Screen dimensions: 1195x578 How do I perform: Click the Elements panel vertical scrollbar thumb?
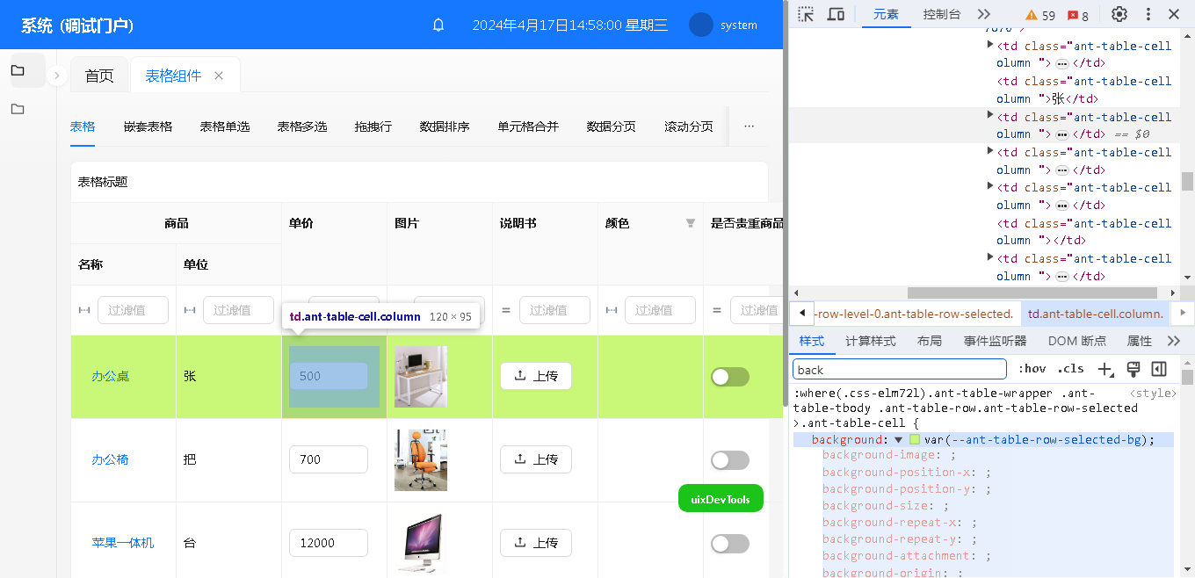tap(1187, 181)
